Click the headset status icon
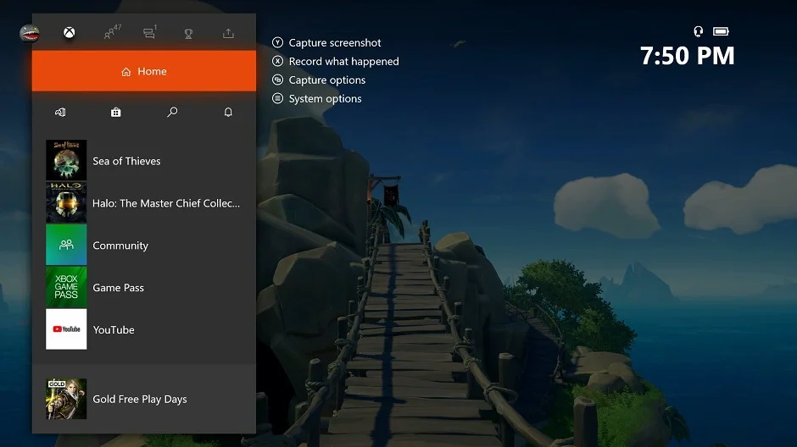 [x=699, y=31]
